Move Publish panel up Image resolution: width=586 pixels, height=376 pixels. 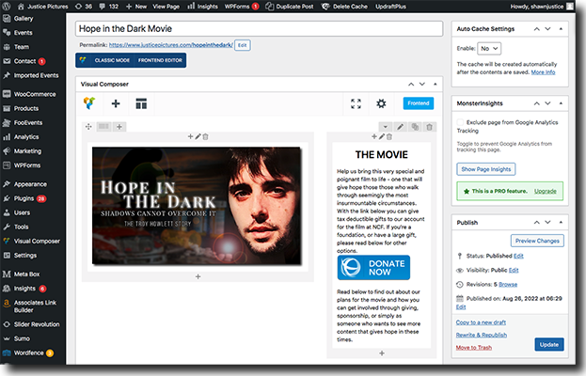tap(537, 222)
